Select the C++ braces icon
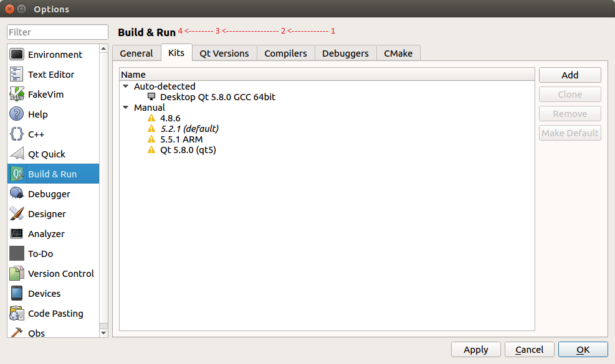 click(x=17, y=134)
